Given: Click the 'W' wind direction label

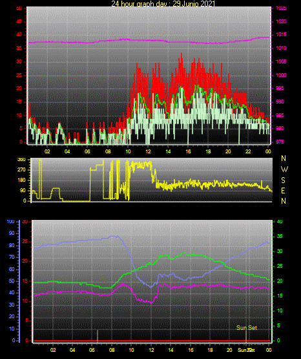Looking at the screenshot, I should [x=284, y=169].
